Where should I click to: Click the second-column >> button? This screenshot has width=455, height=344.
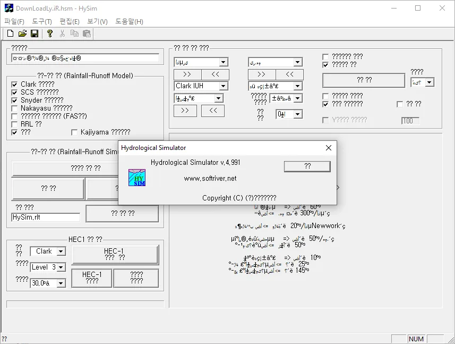click(261, 74)
